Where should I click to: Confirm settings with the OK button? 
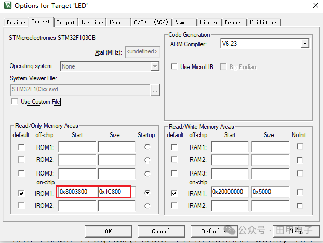pyautogui.click(x=109, y=231)
